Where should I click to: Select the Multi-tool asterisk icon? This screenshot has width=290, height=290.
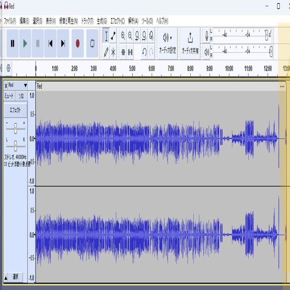pos(113,52)
